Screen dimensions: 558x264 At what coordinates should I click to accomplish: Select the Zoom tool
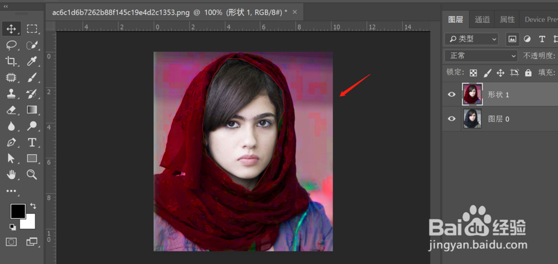(32, 174)
